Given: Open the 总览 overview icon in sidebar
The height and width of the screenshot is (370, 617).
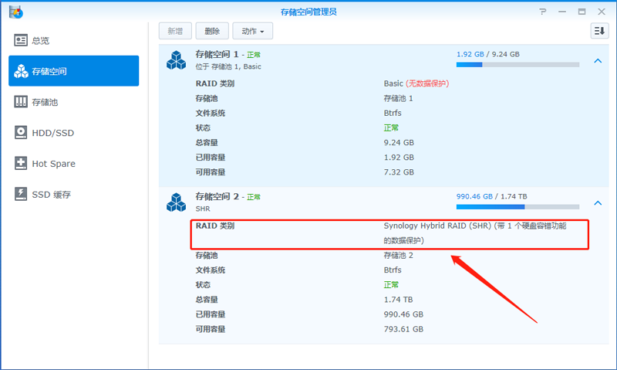Looking at the screenshot, I should [21, 40].
